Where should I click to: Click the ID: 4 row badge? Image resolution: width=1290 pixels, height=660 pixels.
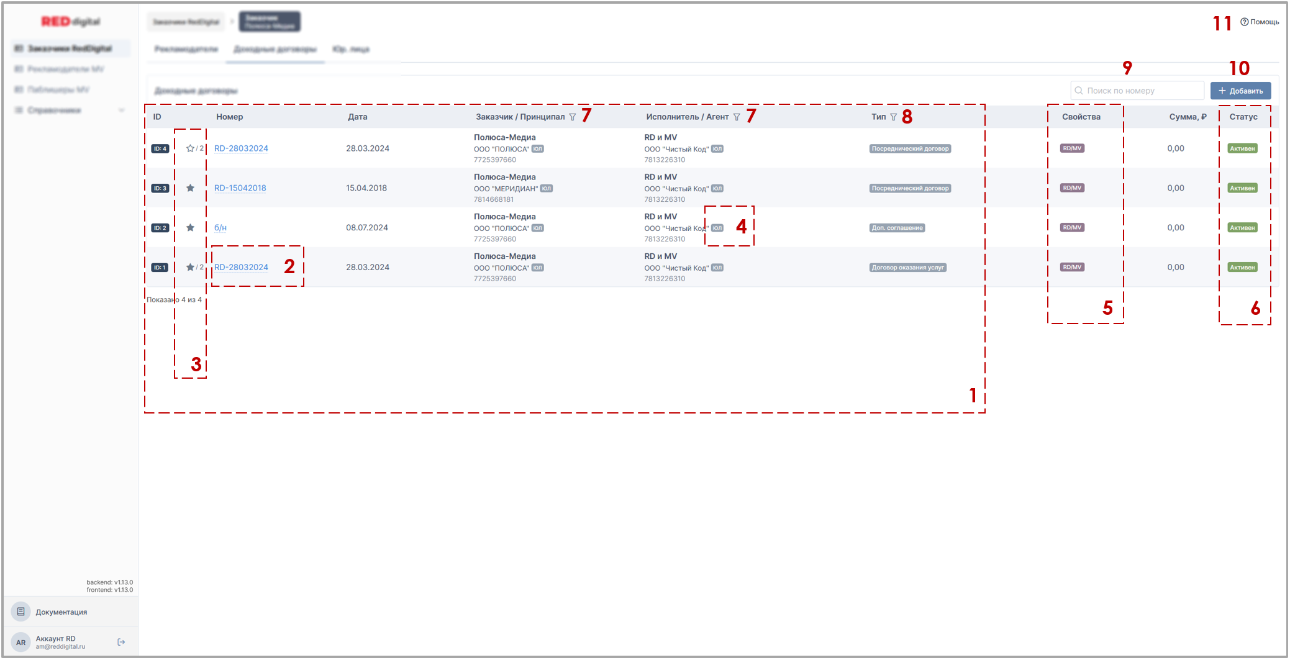click(160, 149)
